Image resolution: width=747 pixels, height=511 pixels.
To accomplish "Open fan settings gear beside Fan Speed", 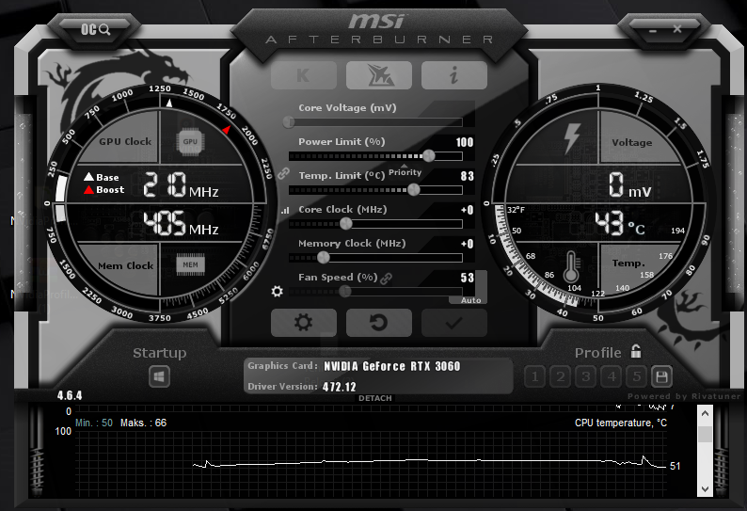I will coord(277,291).
